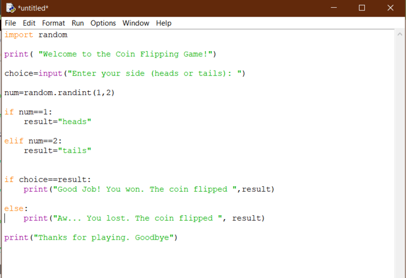Click the Welcome to the Coin Flipping Game string
The height and width of the screenshot is (278, 406).
coord(125,54)
